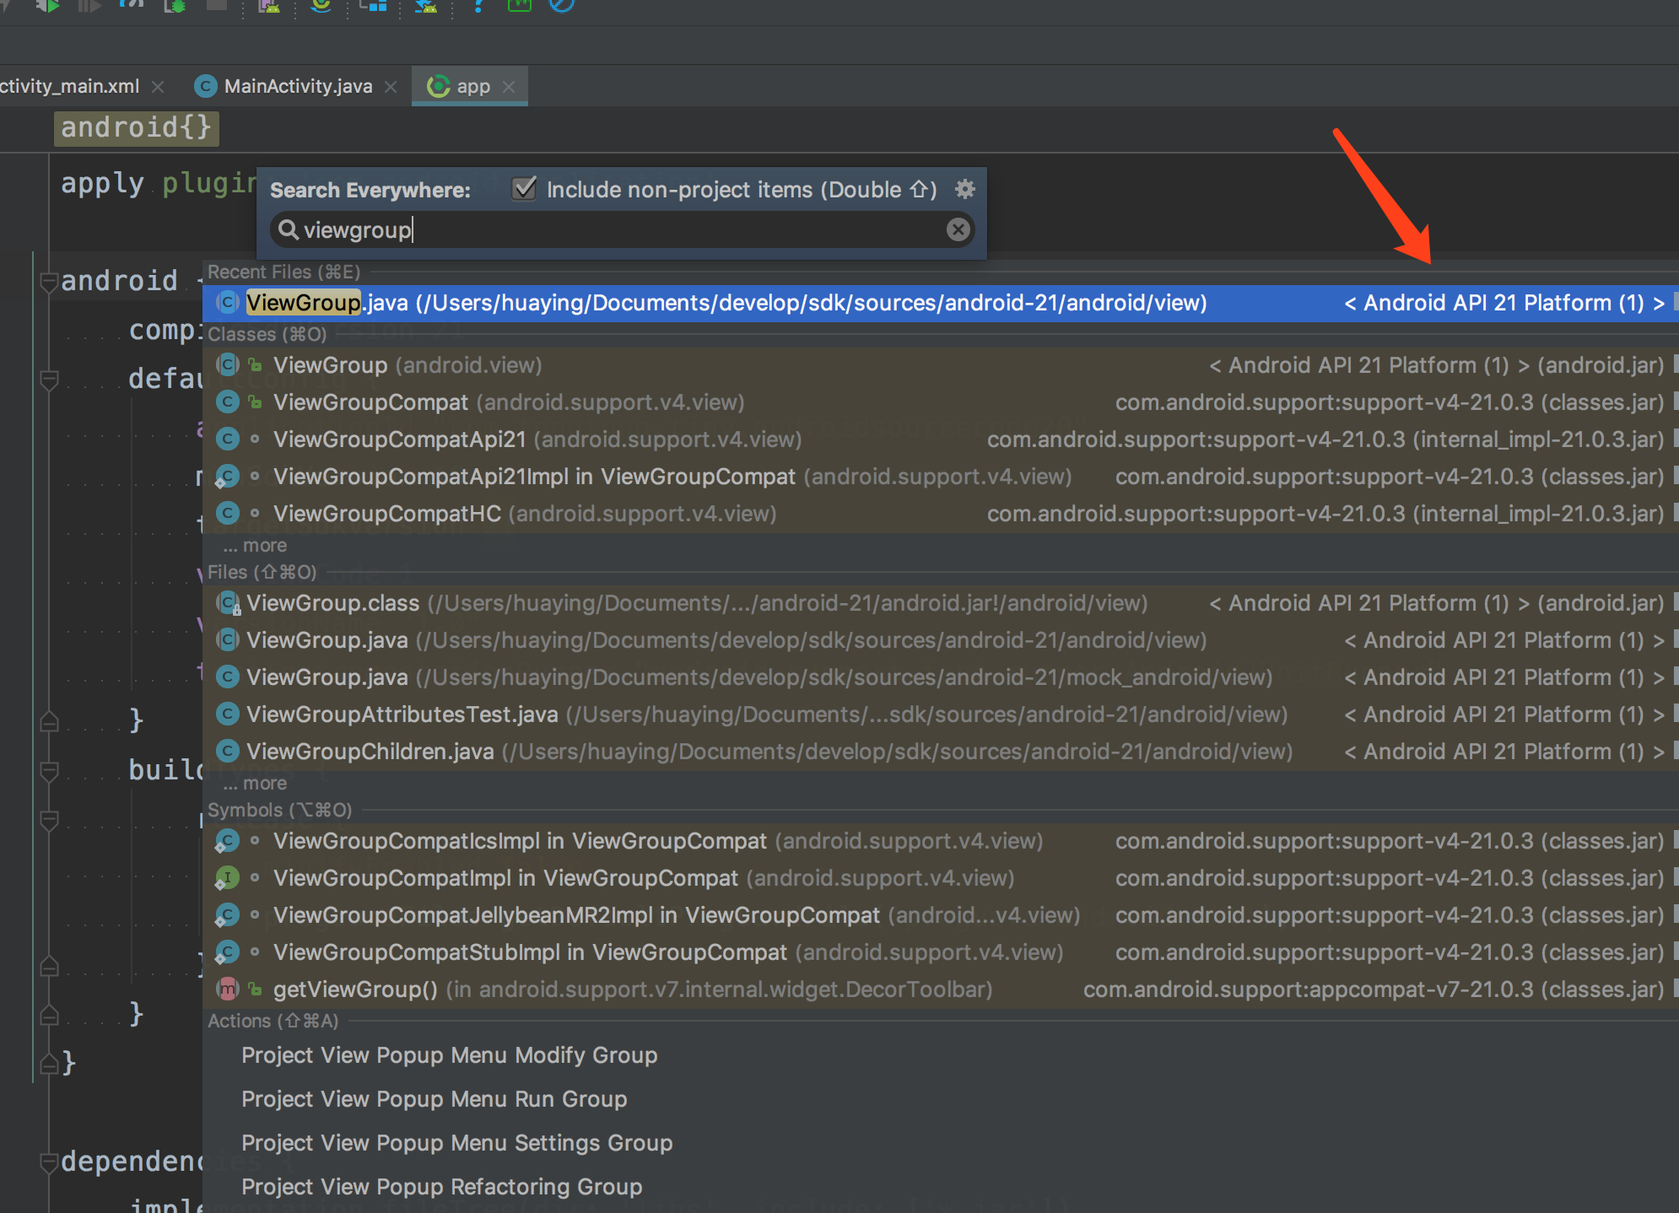Collapse the android block fold marker
Viewport: 1679px width, 1213px height.
49,281
